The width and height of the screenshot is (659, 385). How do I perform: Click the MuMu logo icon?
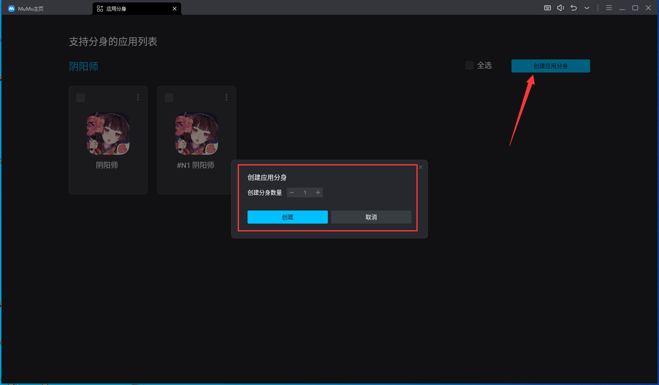pos(11,9)
